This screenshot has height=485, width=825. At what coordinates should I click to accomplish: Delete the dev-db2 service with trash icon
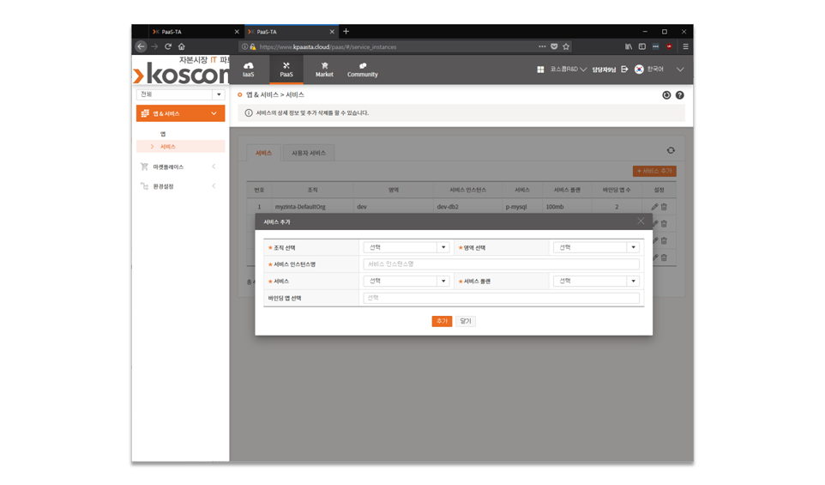click(x=664, y=207)
